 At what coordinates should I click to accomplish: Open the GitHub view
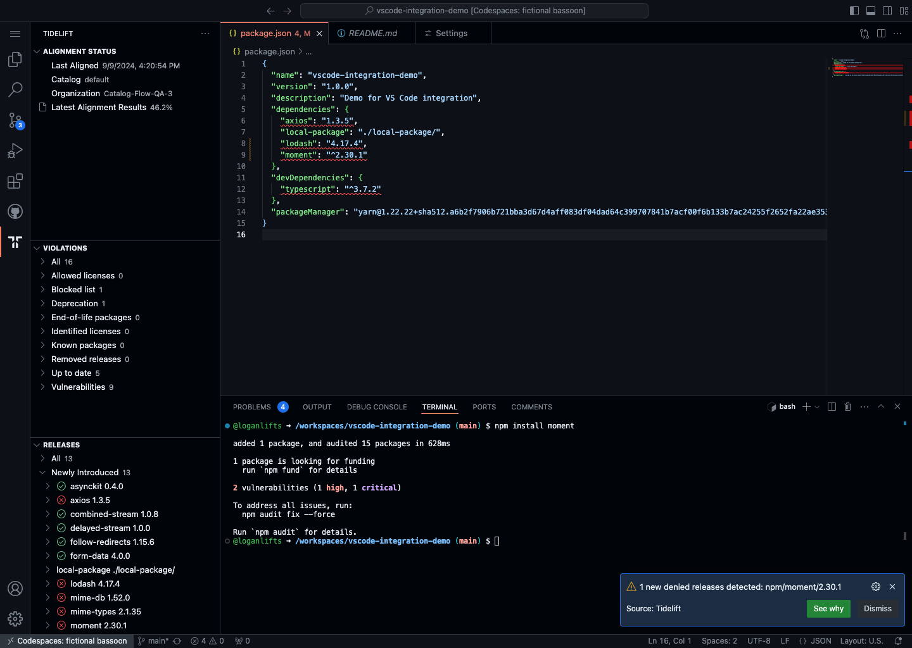pyautogui.click(x=15, y=211)
